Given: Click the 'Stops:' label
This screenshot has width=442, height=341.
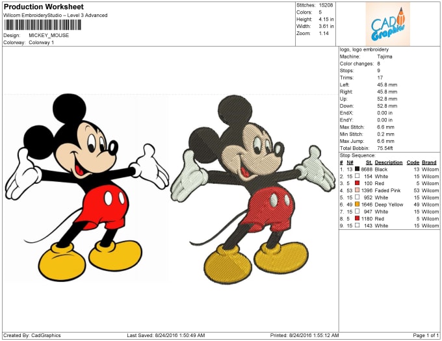Looking at the screenshot, I should coord(346,71).
